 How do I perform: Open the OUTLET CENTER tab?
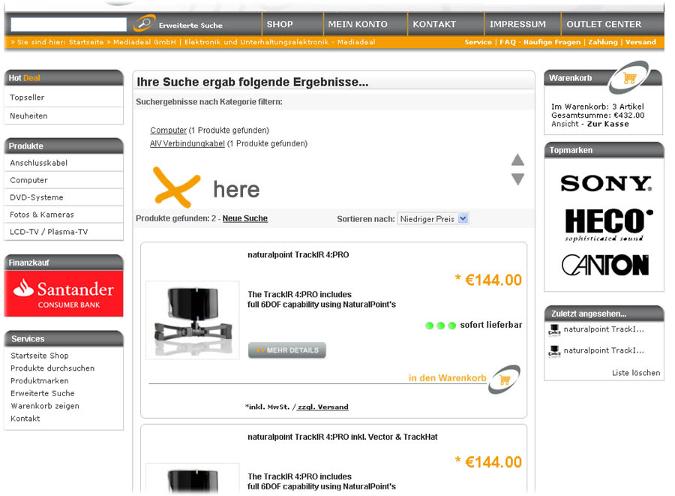(604, 24)
